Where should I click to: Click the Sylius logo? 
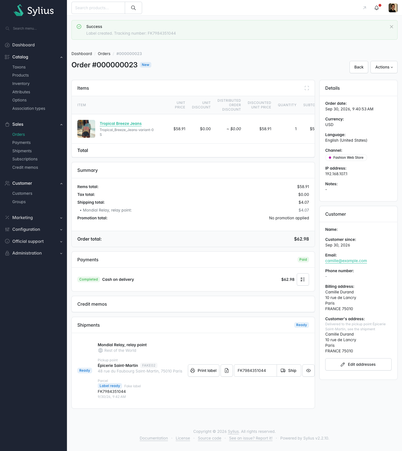[33, 10]
